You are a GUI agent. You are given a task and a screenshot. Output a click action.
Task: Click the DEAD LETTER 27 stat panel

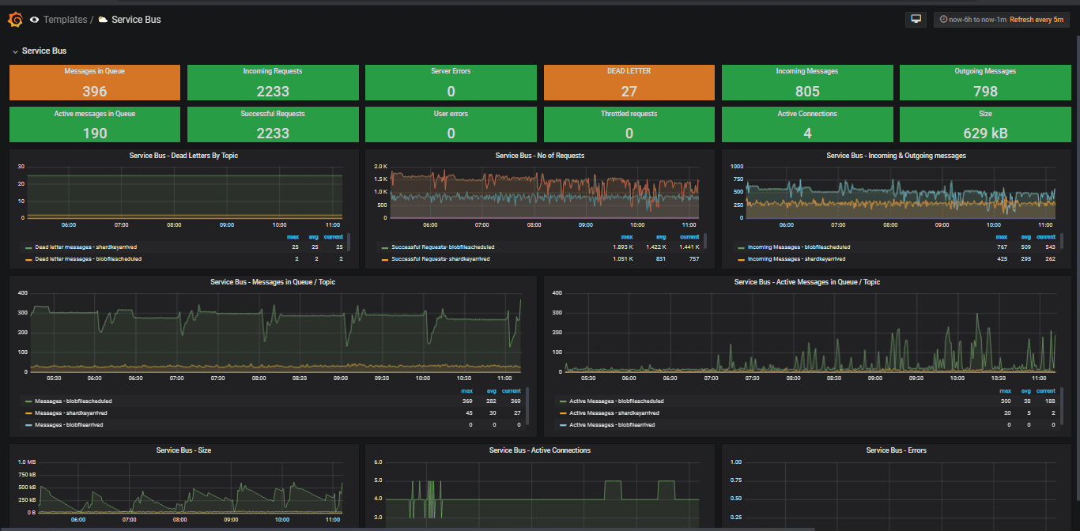coord(629,82)
